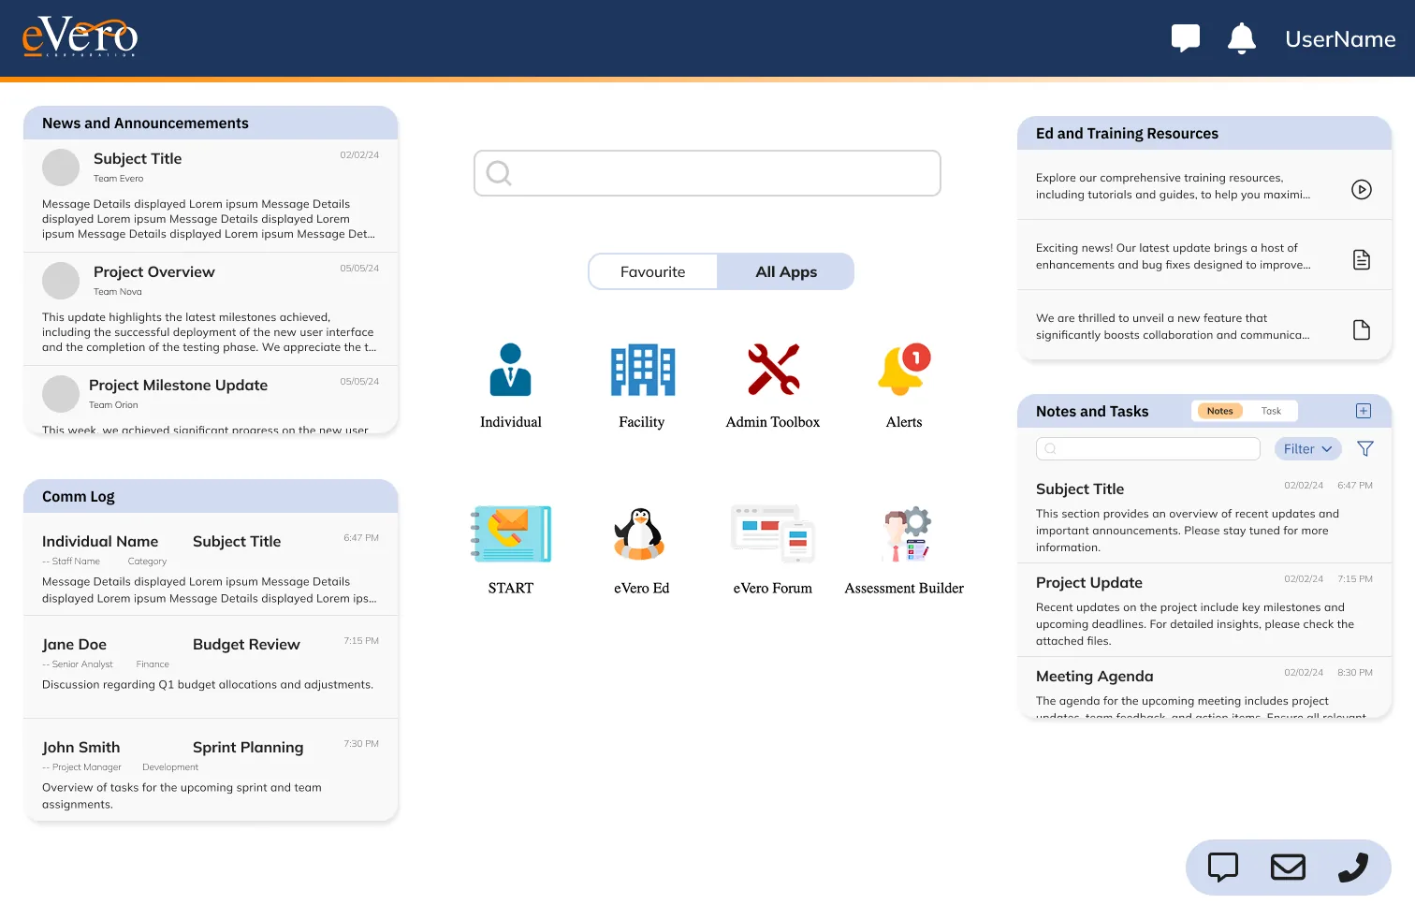Open the UserName account menu
Viewport: 1415px width, 919px height.
1340,38
